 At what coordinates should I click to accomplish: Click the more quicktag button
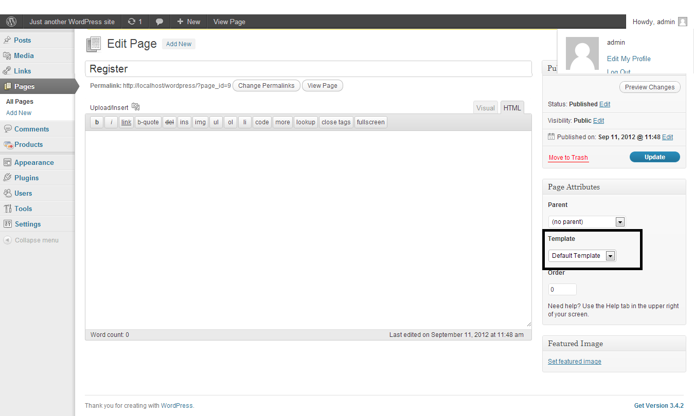tap(282, 122)
